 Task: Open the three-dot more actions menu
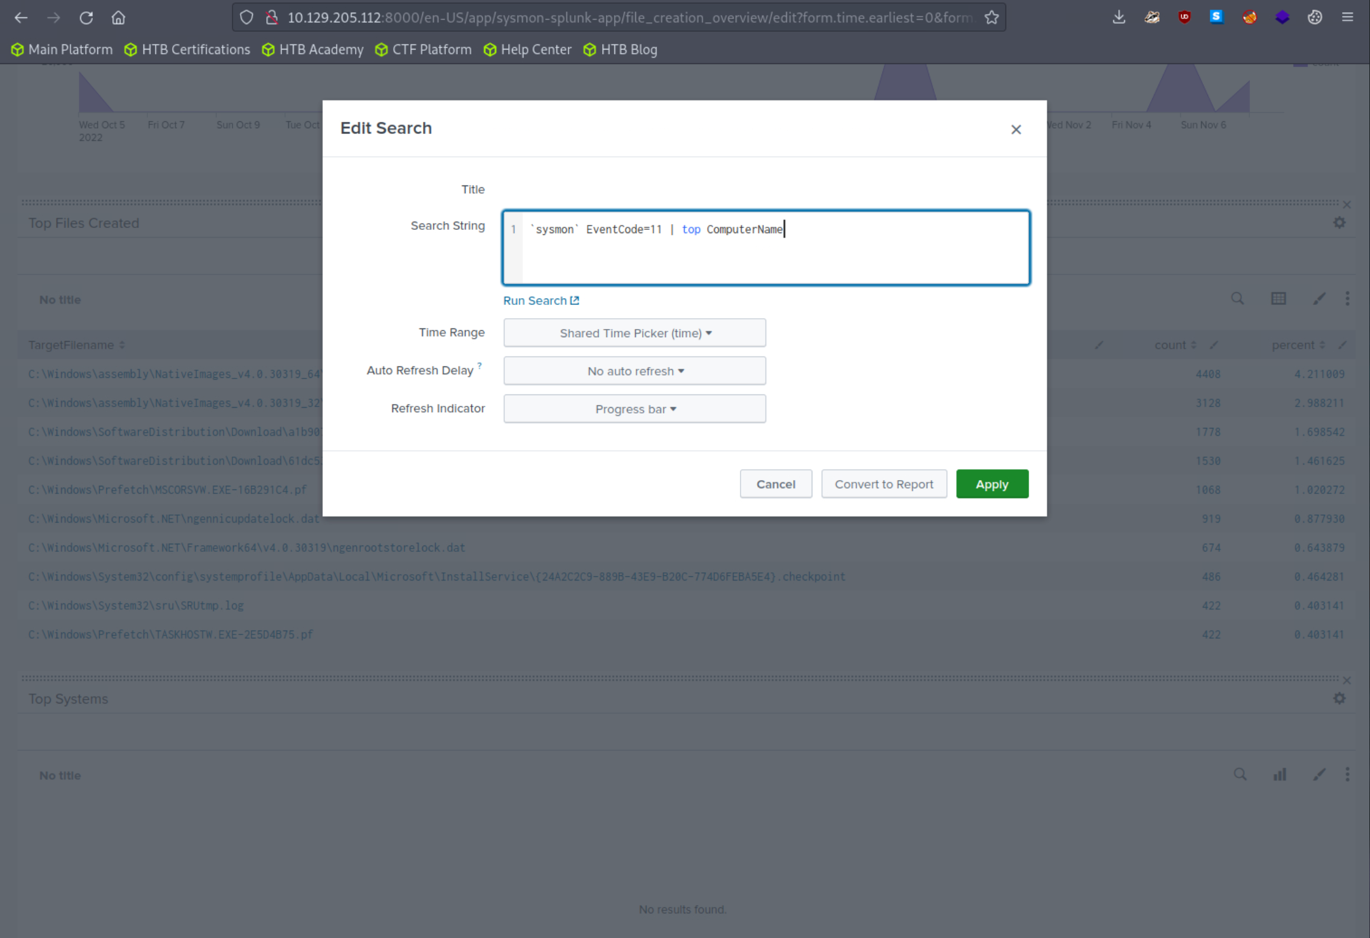coord(1347,298)
